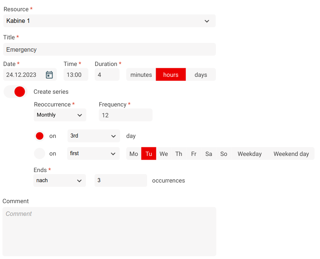Open the Resource dropdown showing Kabine 1
The image size is (320, 259).
109,21
